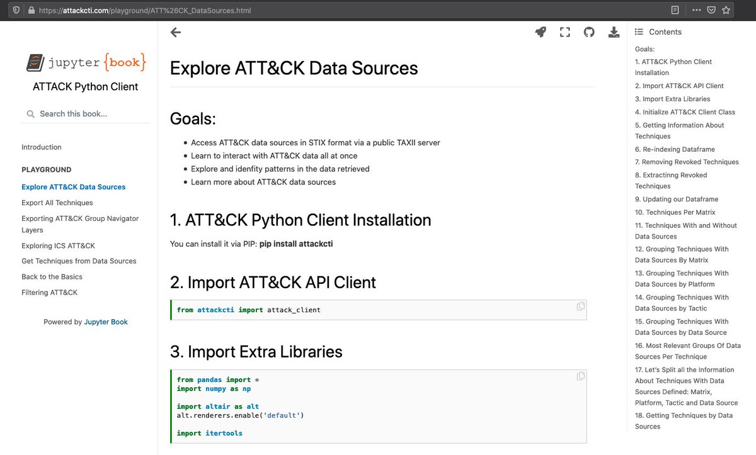Jump to Getting Information About Techniques entry
This screenshot has height=455, width=756.
[680, 130]
